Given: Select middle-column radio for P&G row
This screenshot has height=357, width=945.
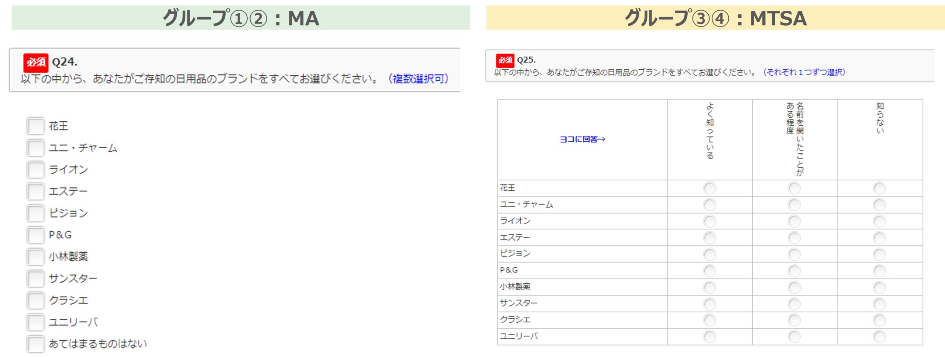Looking at the screenshot, I should [794, 271].
